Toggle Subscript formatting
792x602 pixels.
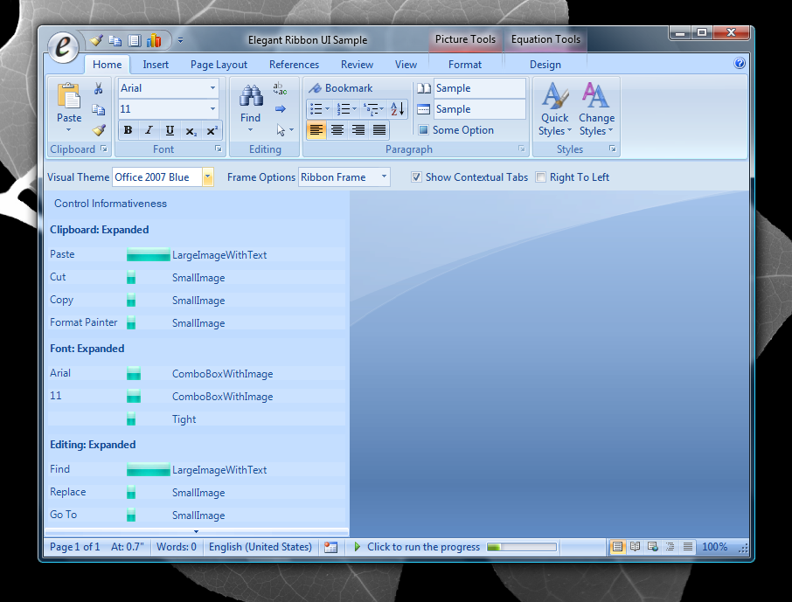pyautogui.click(x=191, y=130)
